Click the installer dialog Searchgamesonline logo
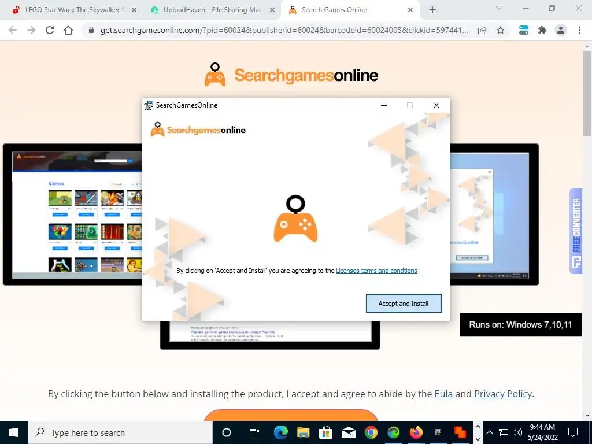 point(198,130)
